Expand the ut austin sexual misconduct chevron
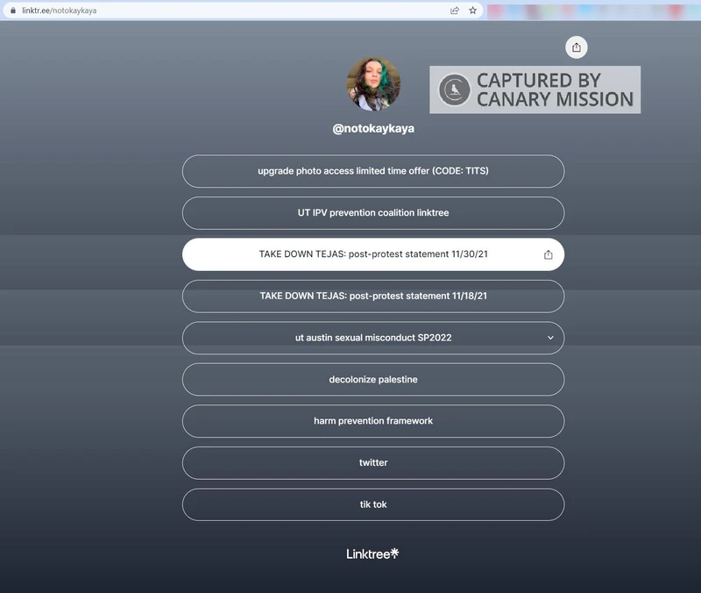Viewport: 701px width, 593px height. 550,338
